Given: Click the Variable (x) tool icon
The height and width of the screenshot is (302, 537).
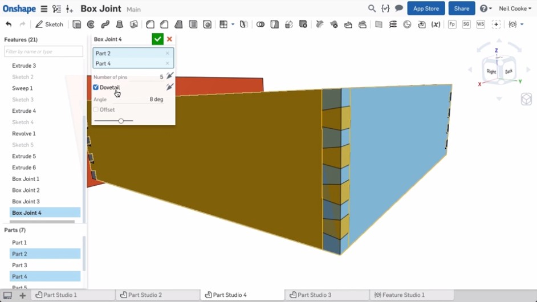Looking at the screenshot, I should point(436,25).
